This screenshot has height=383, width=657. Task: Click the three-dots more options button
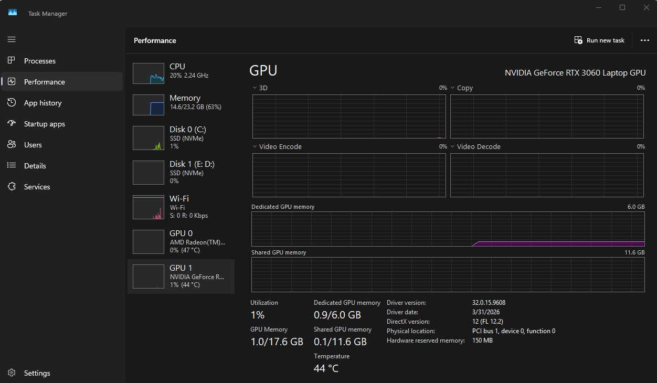click(x=645, y=40)
